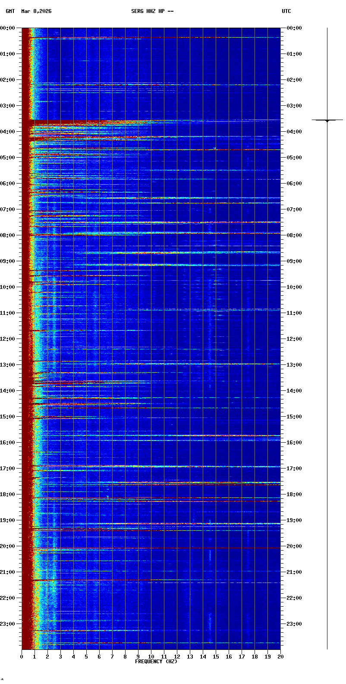346x684 pixels.
Task: Click the GMT label at top left
Action: (10, 11)
